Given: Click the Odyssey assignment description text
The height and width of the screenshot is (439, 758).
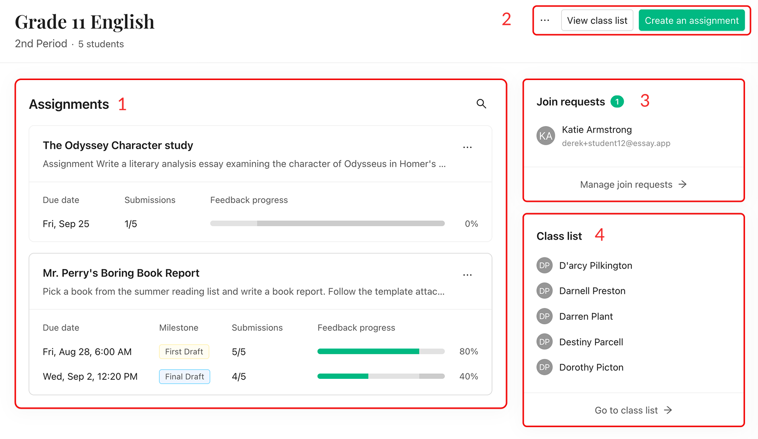Looking at the screenshot, I should point(244,164).
